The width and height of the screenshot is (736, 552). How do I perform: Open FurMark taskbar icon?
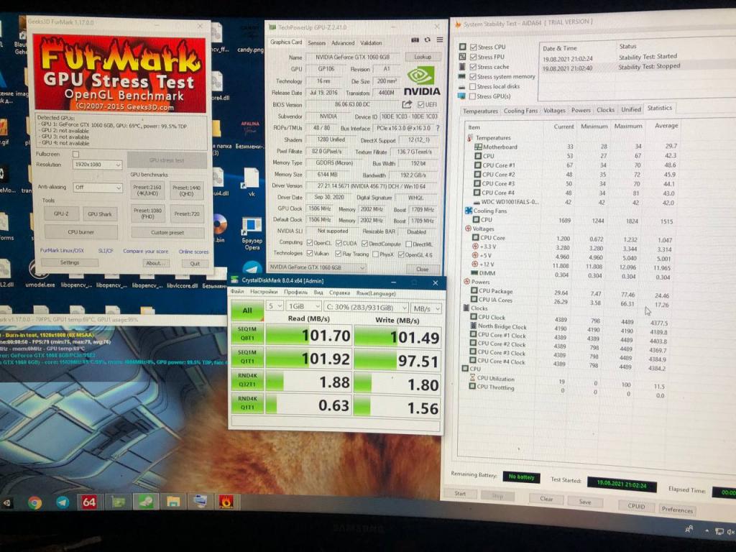click(226, 502)
